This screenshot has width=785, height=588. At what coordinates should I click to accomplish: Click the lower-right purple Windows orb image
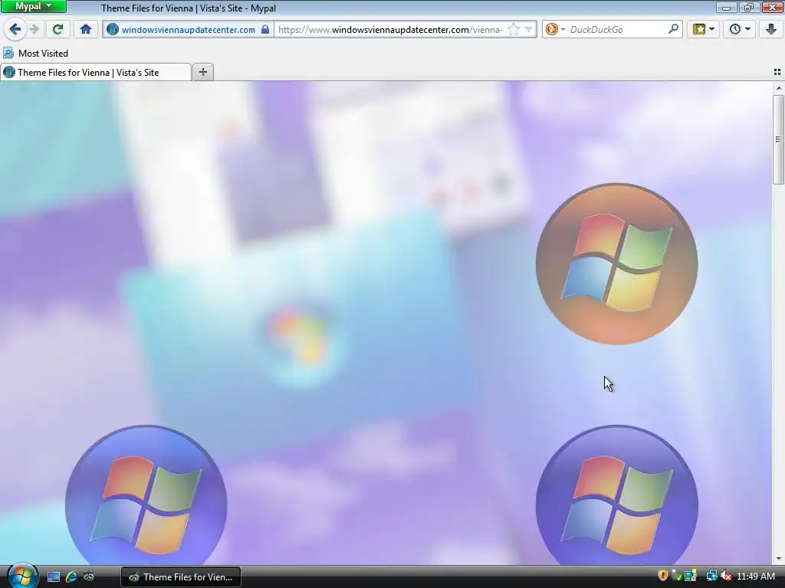[x=617, y=495]
